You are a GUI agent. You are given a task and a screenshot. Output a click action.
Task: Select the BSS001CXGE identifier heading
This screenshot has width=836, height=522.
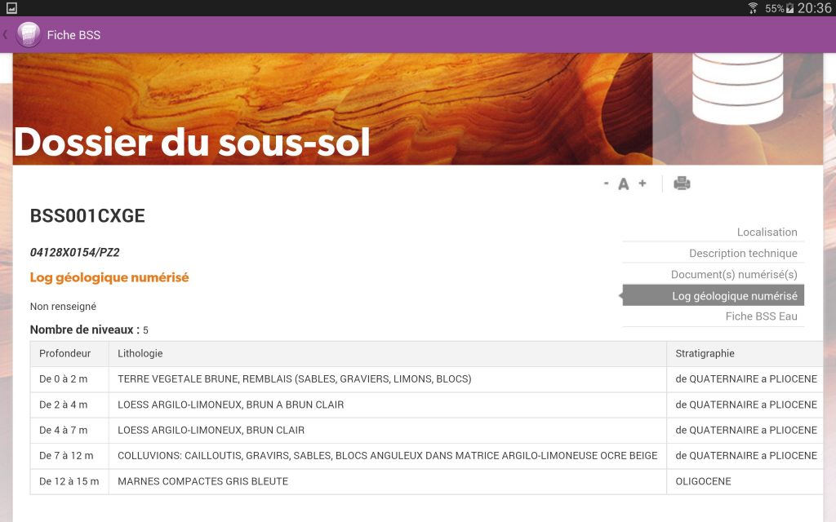[x=87, y=215]
